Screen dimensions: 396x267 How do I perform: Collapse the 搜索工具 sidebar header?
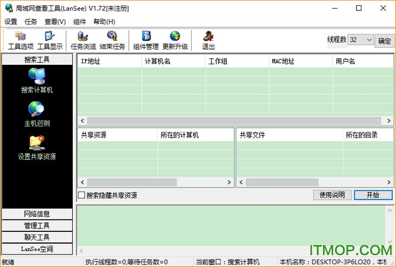[37, 60]
